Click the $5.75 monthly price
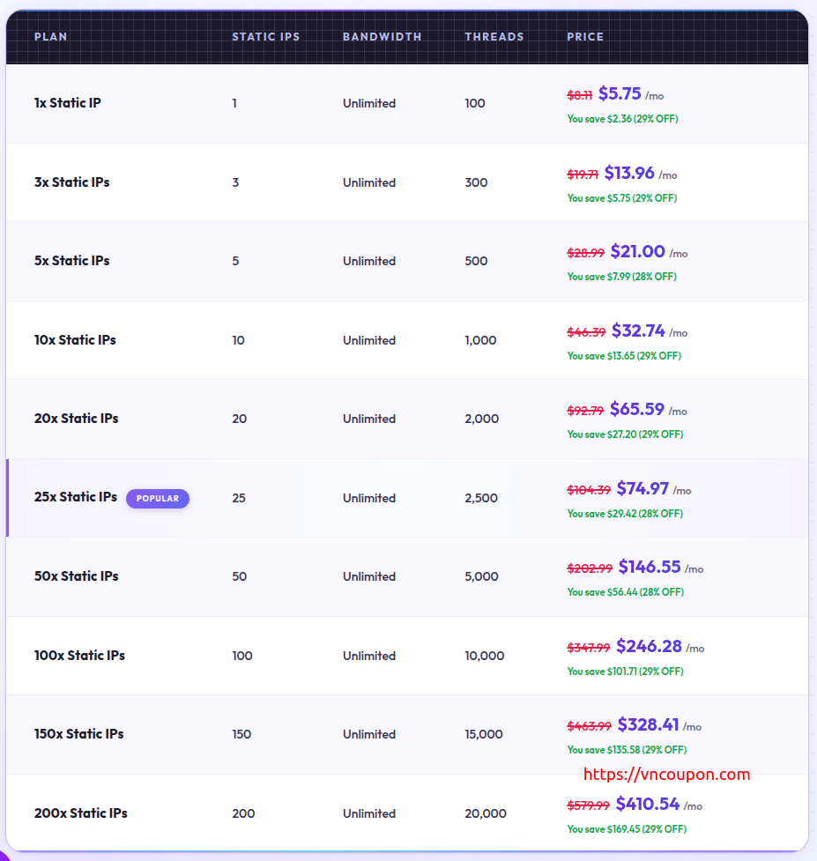Screen dimensions: 817x861 (620, 93)
